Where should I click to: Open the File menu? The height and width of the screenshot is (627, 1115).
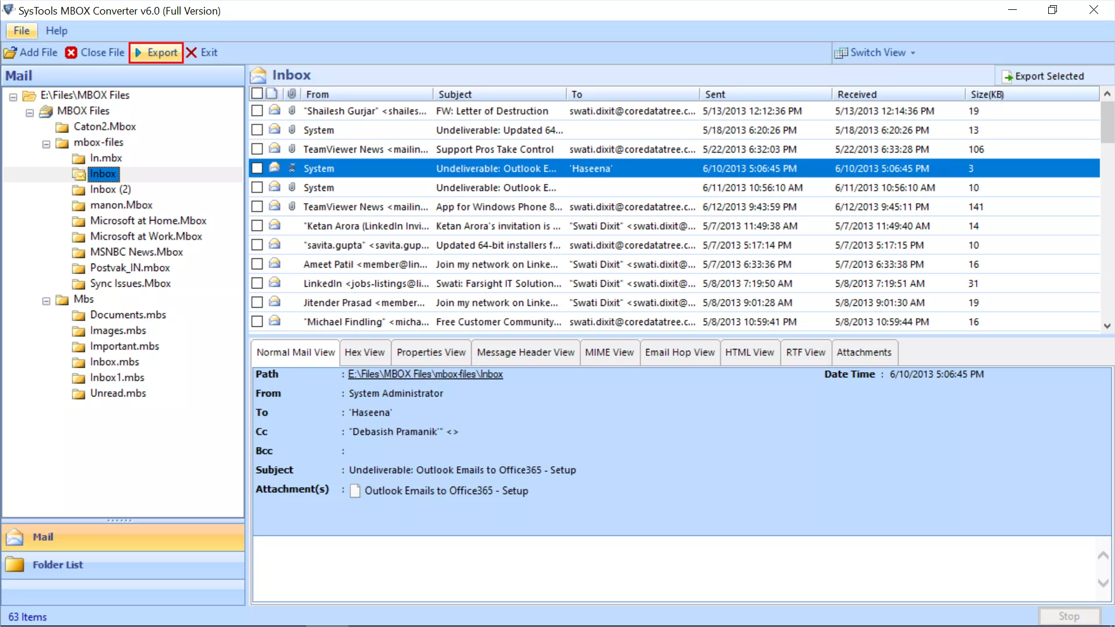point(21,31)
